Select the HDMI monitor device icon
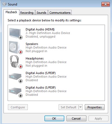The image size is (112, 124). click(15, 33)
